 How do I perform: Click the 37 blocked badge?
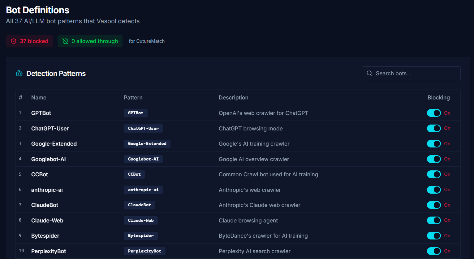(29, 41)
